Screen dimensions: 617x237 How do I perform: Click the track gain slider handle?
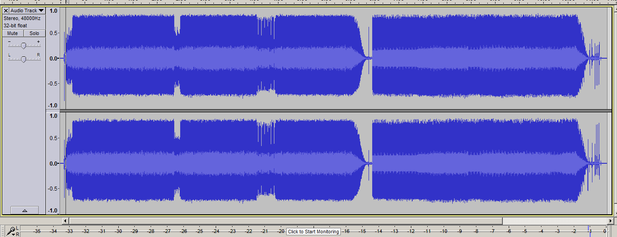pos(24,45)
